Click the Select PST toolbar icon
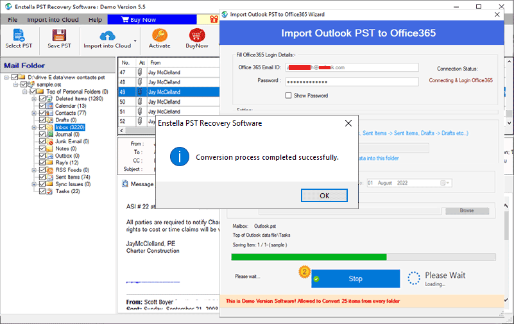This screenshot has width=514, height=324. tap(19, 36)
